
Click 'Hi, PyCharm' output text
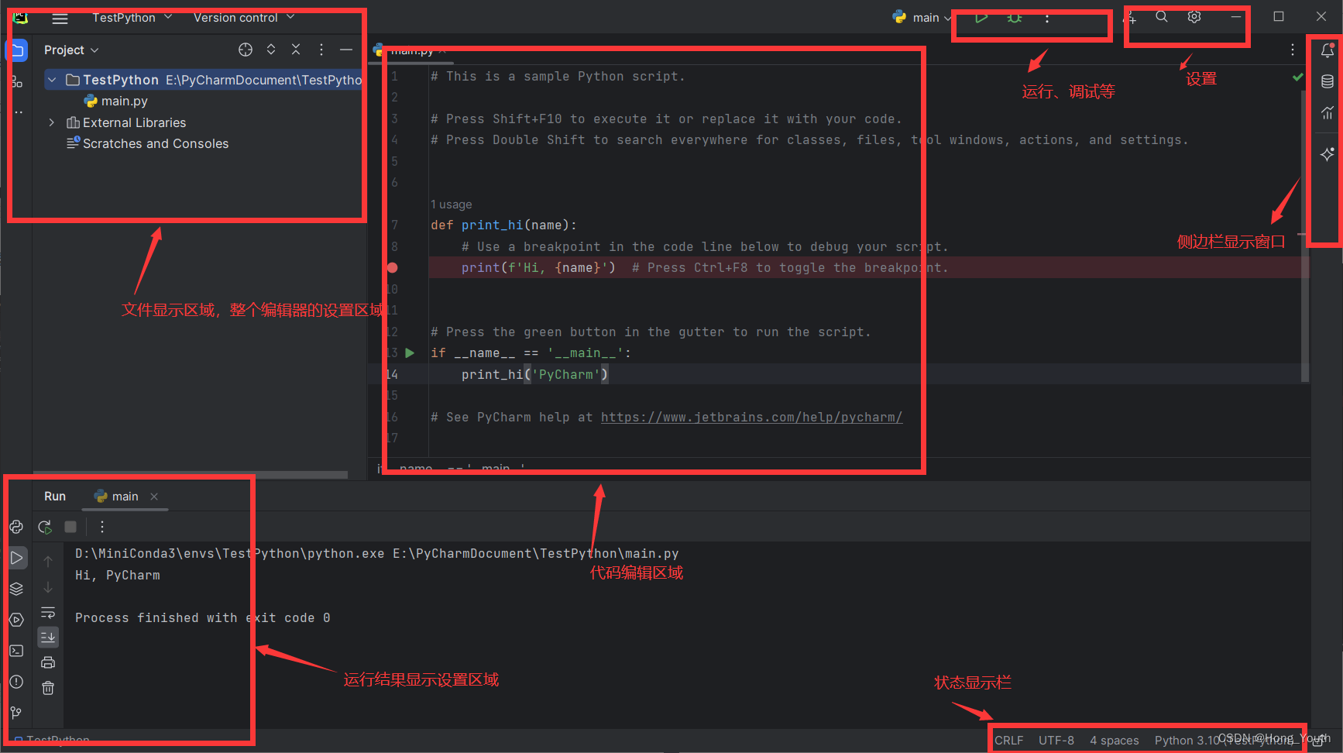118,576
